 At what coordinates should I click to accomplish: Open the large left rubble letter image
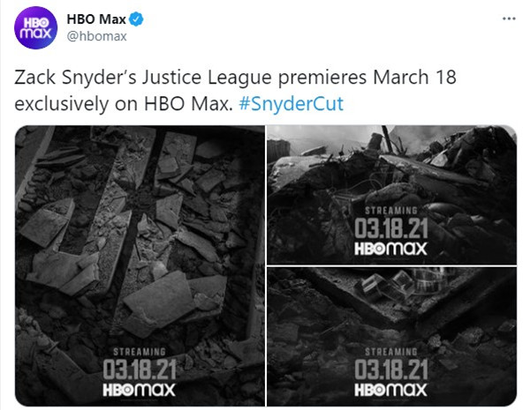pos(140,265)
